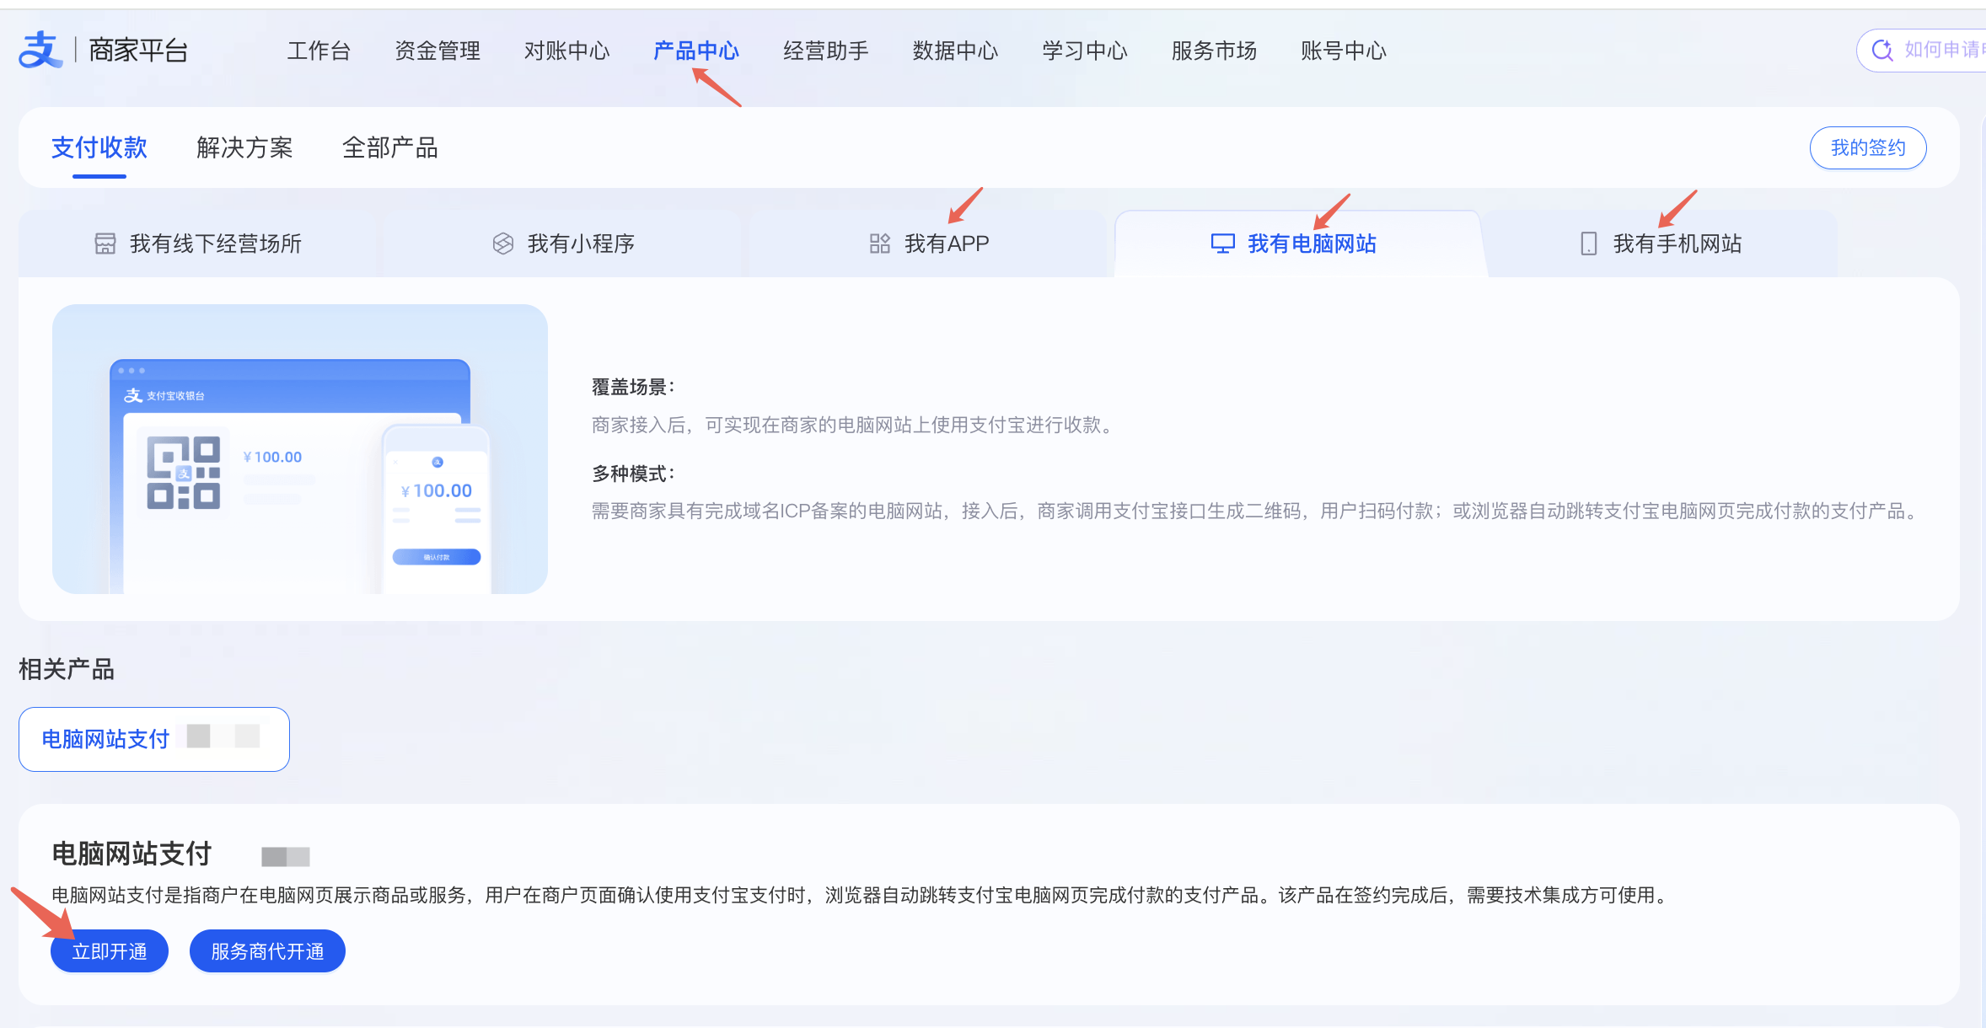Click the 多种模式 heading
Image resolution: width=1986 pixels, height=1028 pixels.
click(x=633, y=474)
